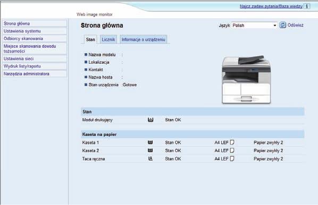Click Stan OK in the Kaseta 2 row
This screenshot has width=318, height=205.
(173, 150)
